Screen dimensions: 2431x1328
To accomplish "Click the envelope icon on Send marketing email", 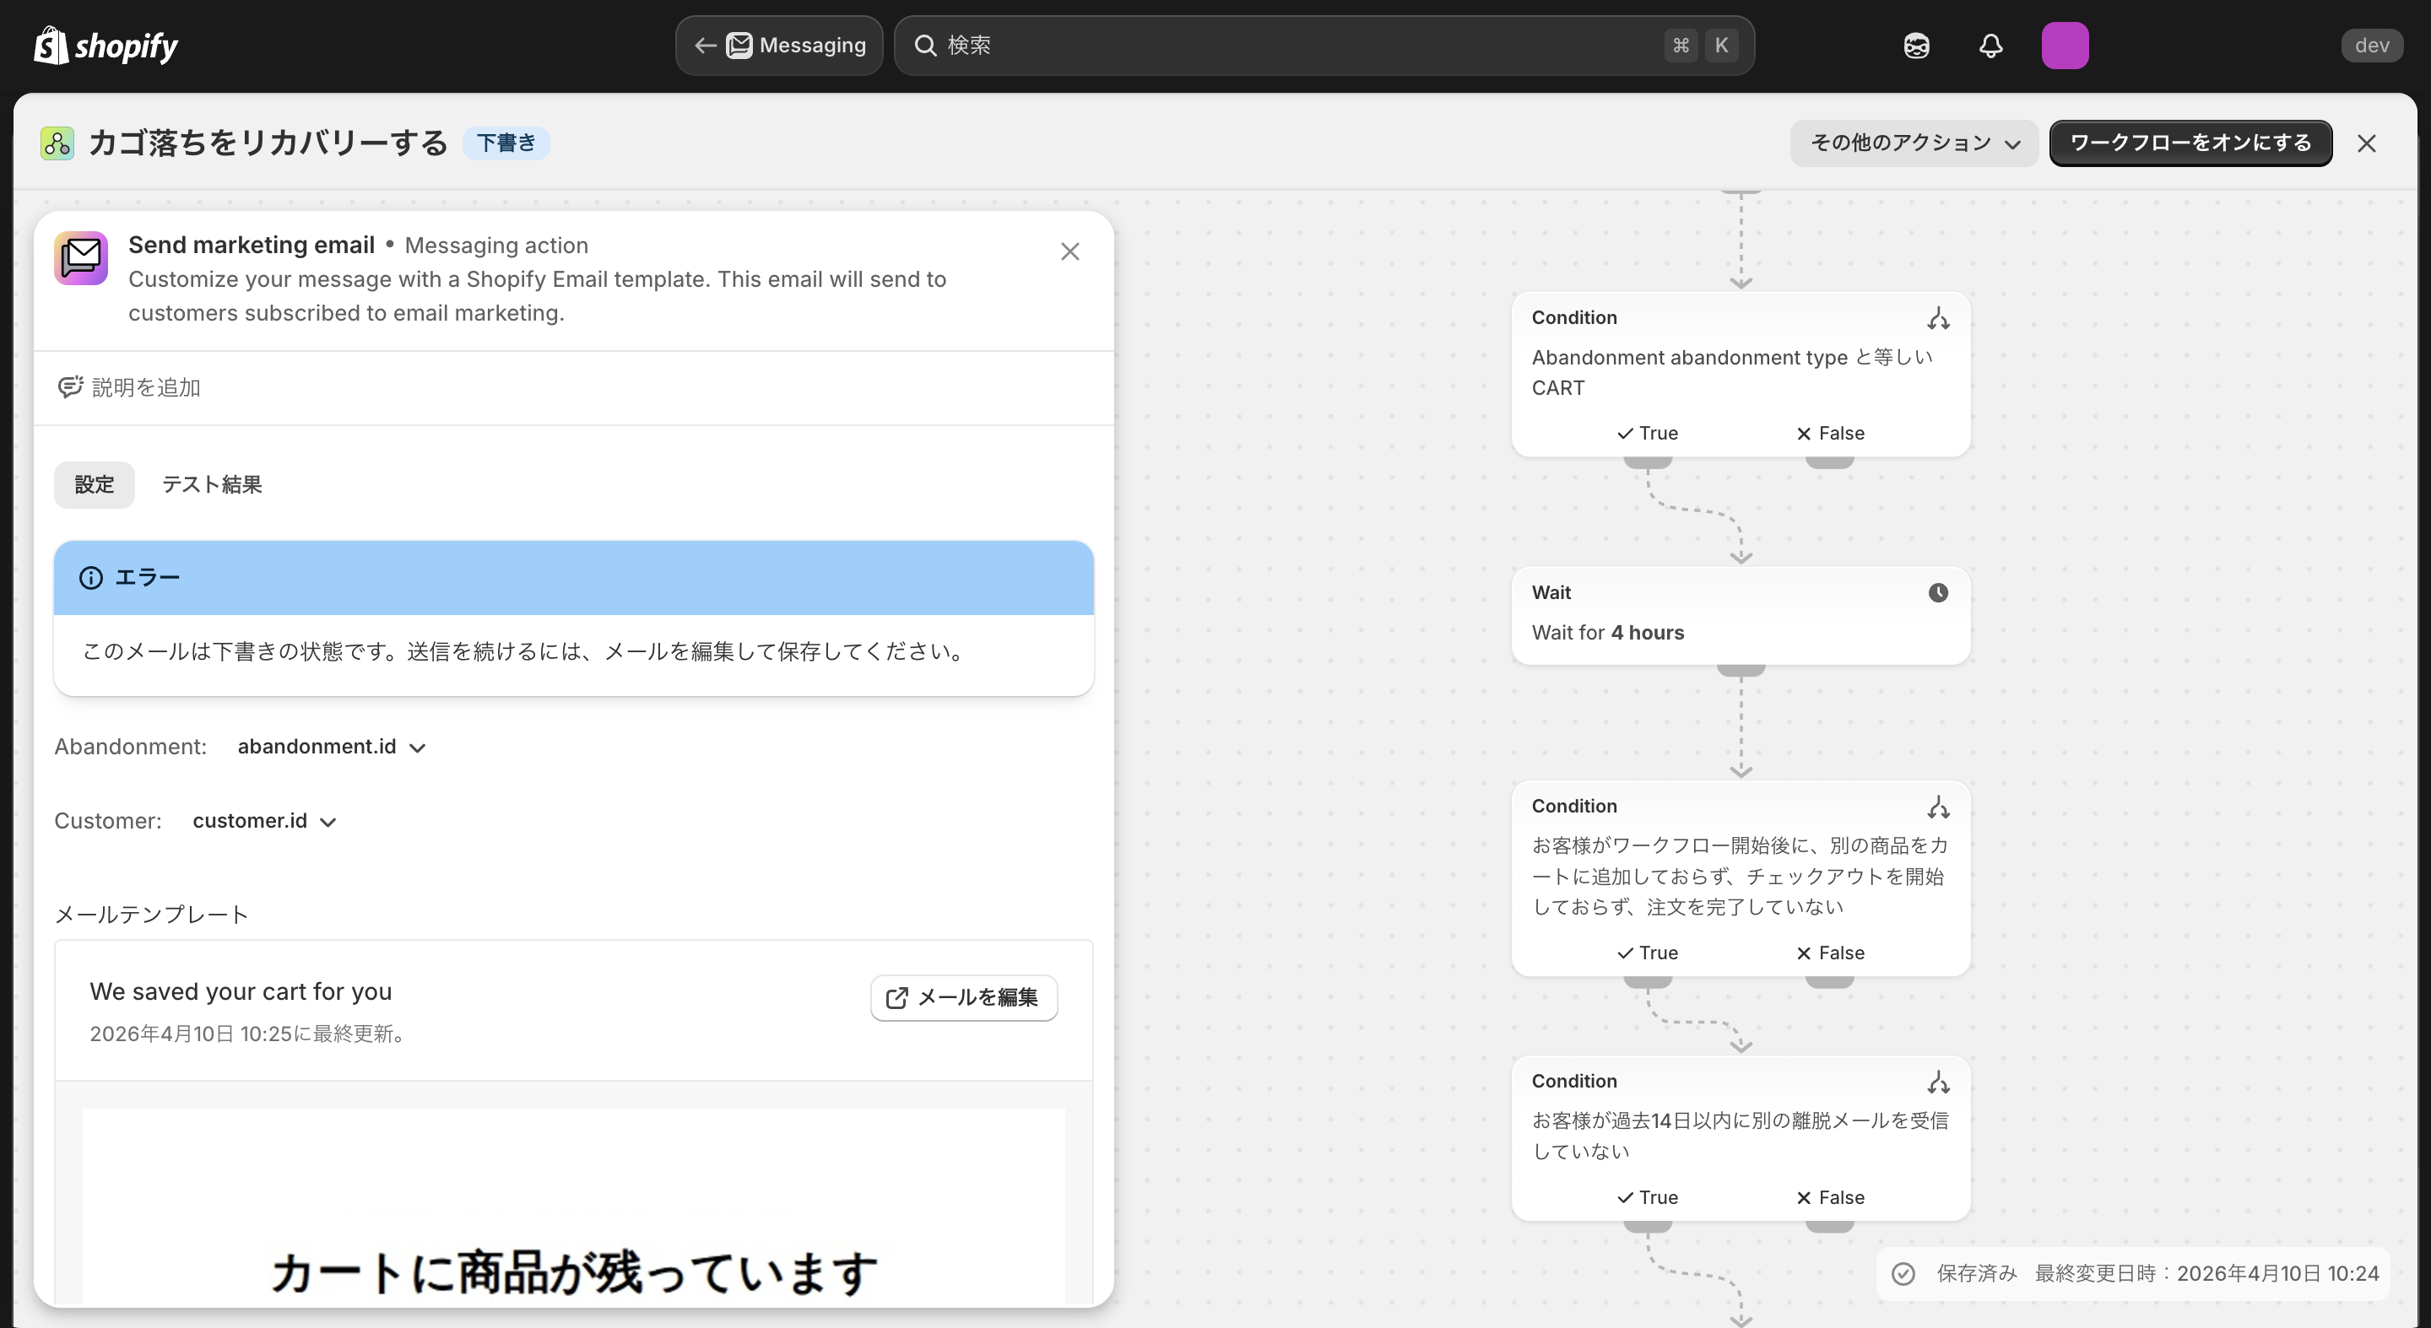I will 80,257.
